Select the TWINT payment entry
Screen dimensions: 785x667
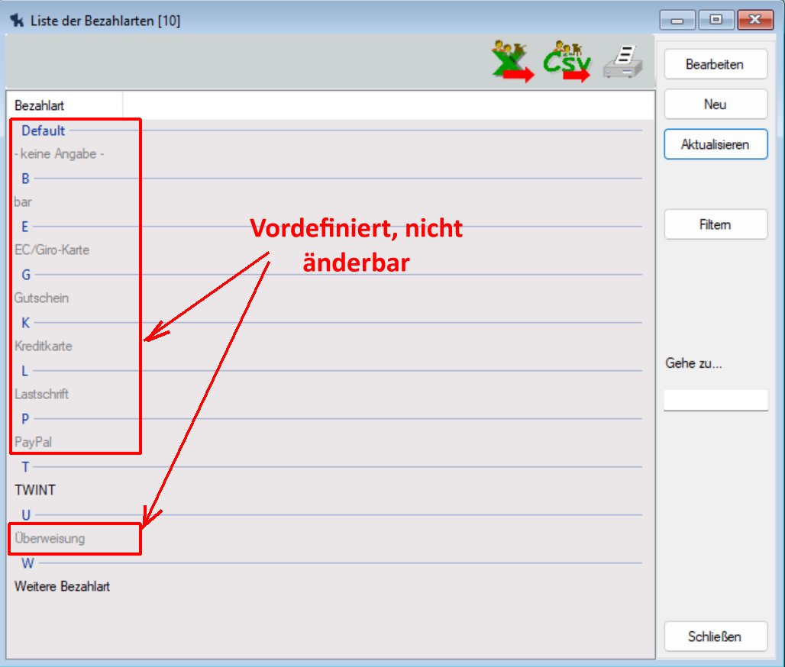click(x=35, y=490)
